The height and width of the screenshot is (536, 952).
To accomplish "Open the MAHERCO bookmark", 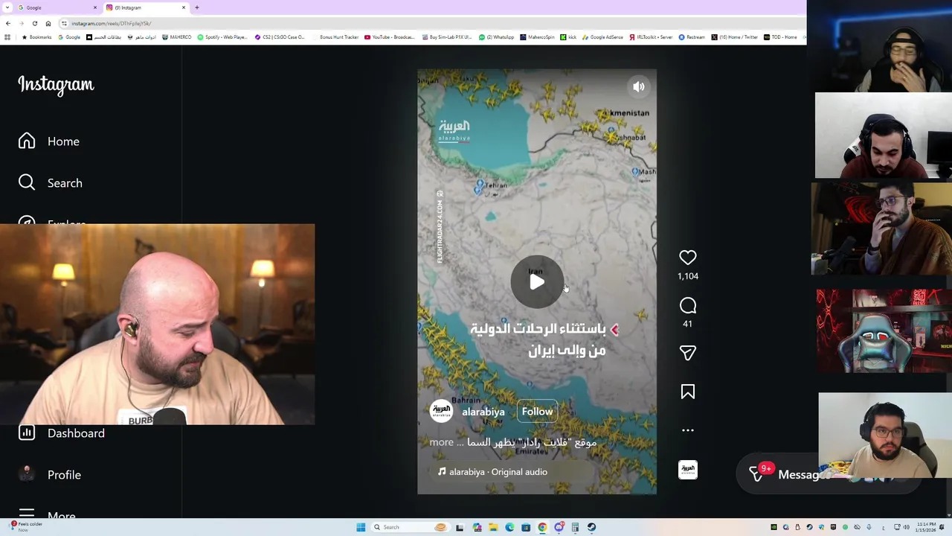I will (177, 37).
